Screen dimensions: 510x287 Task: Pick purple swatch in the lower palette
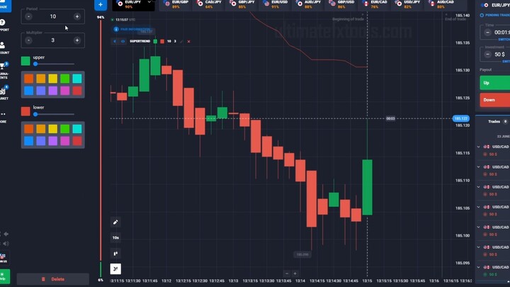(x=52, y=141)
